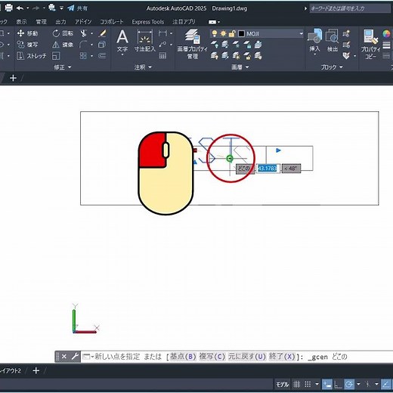Click the 共有 share button

pyautogui.click(x=78, y=8)
